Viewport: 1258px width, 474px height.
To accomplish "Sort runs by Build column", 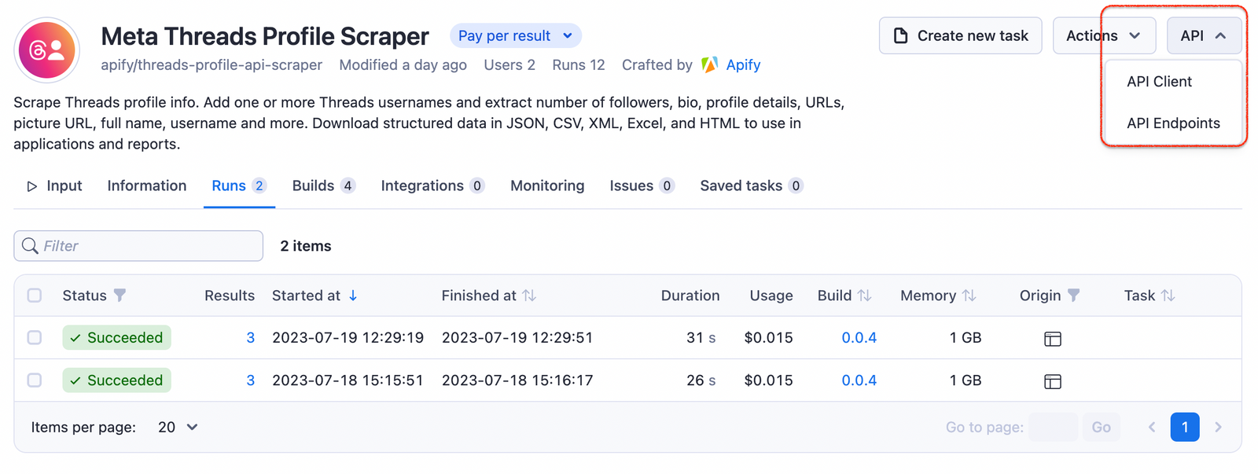I will tap(864, 296).
